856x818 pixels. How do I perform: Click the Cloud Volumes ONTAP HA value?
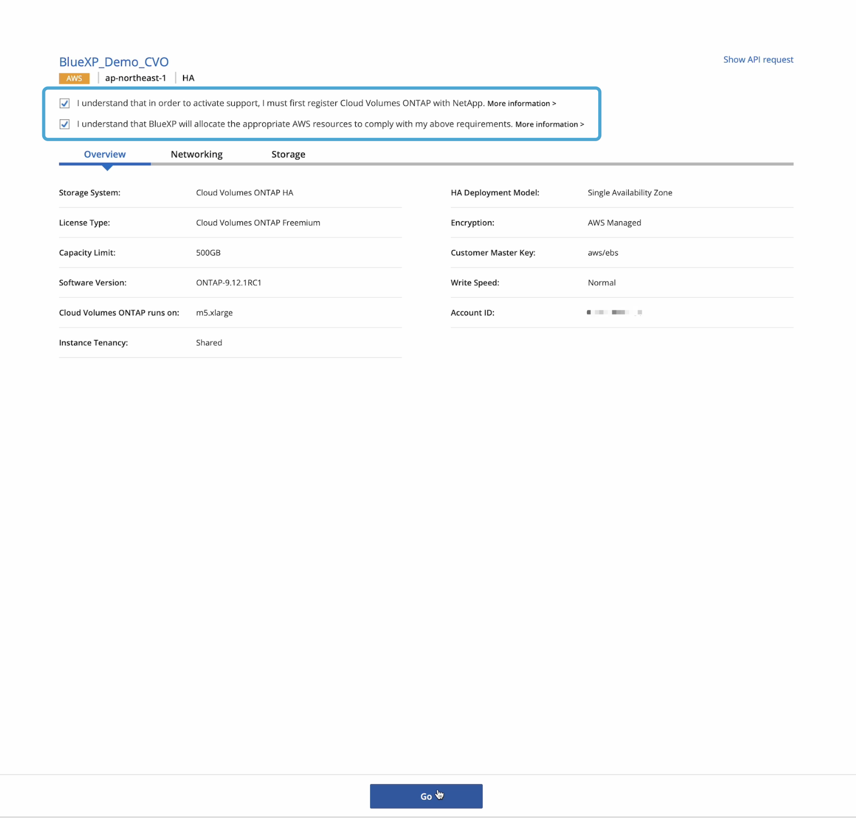click(244, 192)
